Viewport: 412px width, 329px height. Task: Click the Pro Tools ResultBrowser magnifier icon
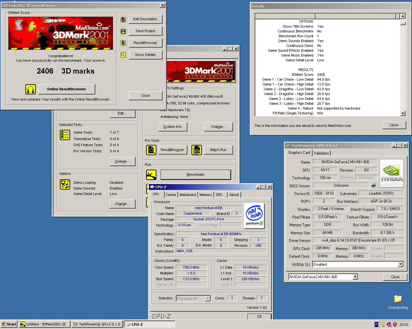151,150
